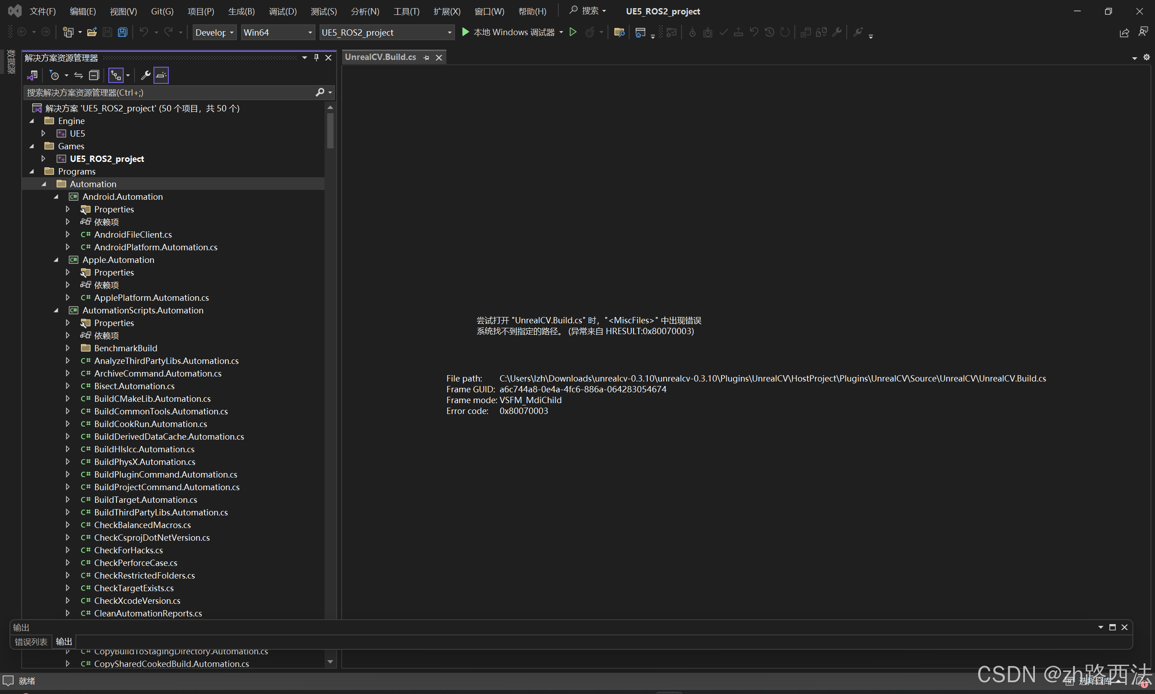Open the 文件(F) menu

42,11
